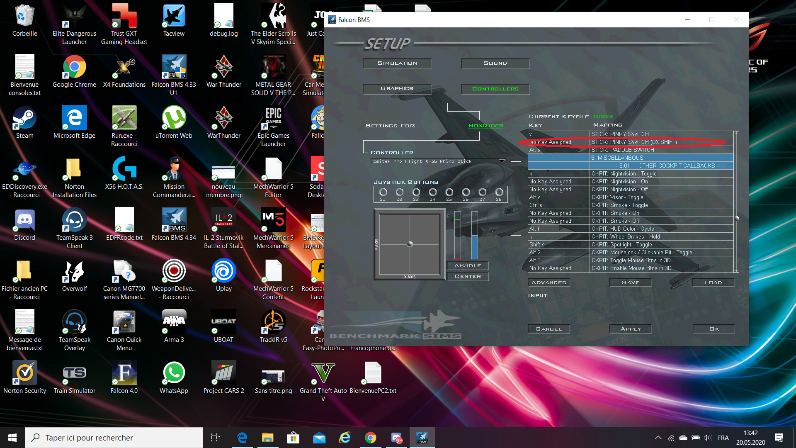Select the X56 H.O.T.A.S. desktop icon
The image size is (796, 448).
pos(124,174)
